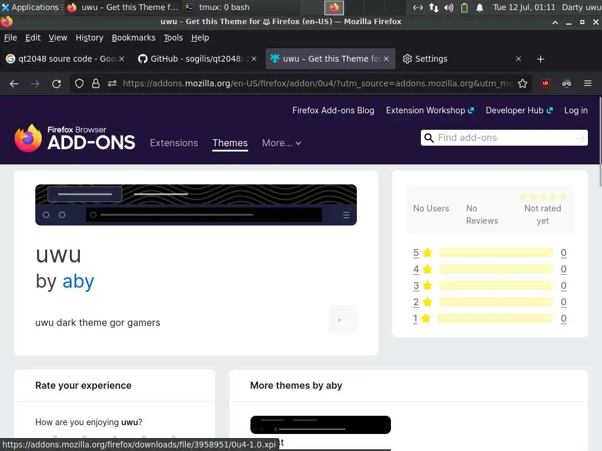Open notifications bell in system tray
Viewport: 602px width, 451px height.
click(480, 7)
